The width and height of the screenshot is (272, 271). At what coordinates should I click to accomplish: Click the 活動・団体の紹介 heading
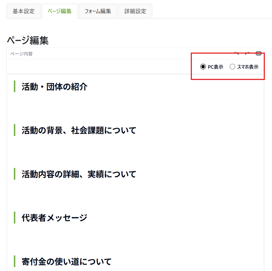pyautogui.click(x=54, y=87)
